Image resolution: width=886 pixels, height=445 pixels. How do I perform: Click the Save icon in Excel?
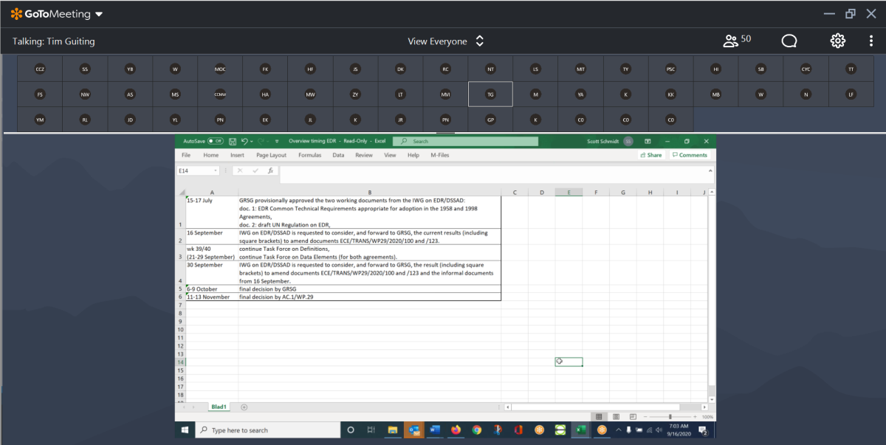[233, 141]
